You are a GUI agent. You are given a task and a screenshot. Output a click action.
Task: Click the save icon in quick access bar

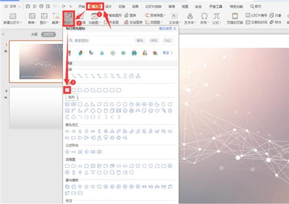28,6
